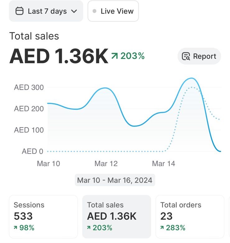Click the calendar icon in date selector
The image size is (230, 243).
[x=19, y=11]
